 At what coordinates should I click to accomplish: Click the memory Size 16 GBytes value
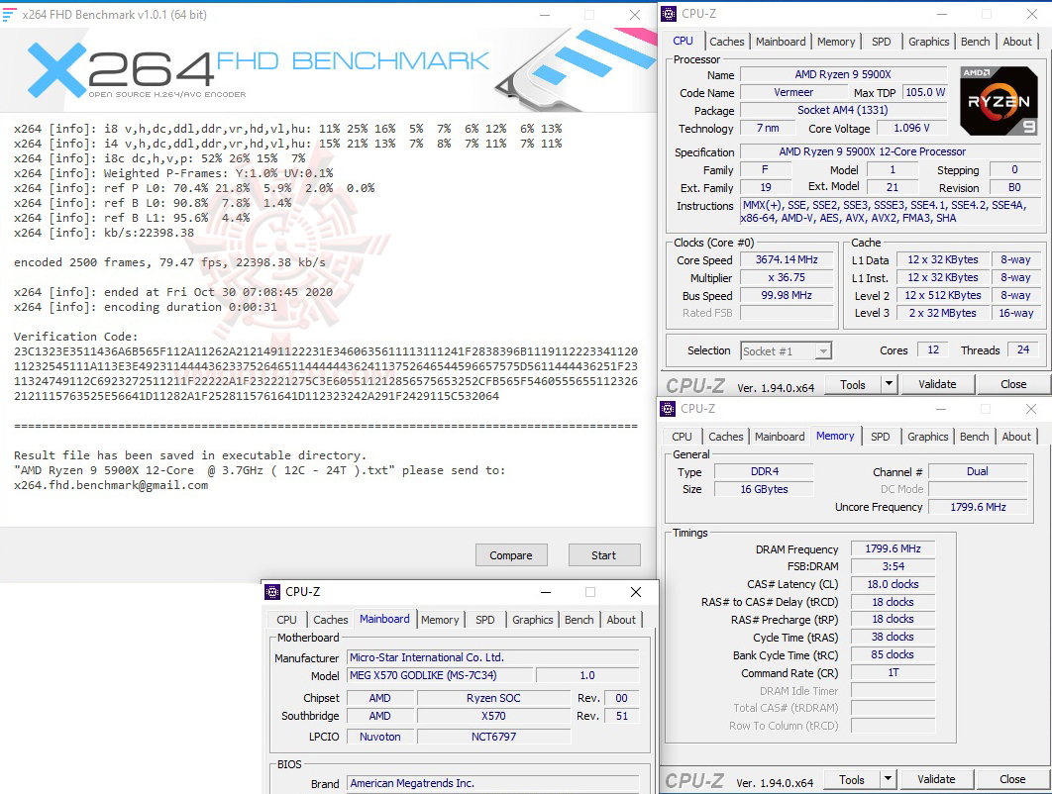click(764, 489)
